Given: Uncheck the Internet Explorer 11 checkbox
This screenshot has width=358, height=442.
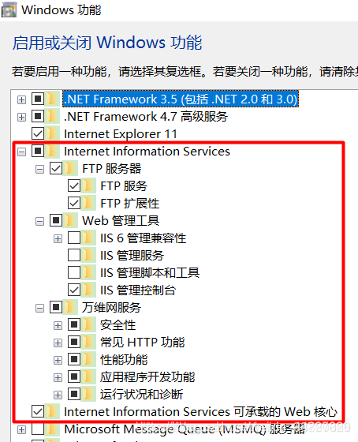Looking at the screenshot, I should [x=38, y=133].
